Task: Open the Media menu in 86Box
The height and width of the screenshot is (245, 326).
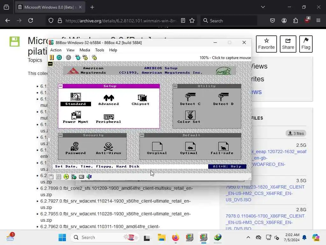Action: pos(85,50)
